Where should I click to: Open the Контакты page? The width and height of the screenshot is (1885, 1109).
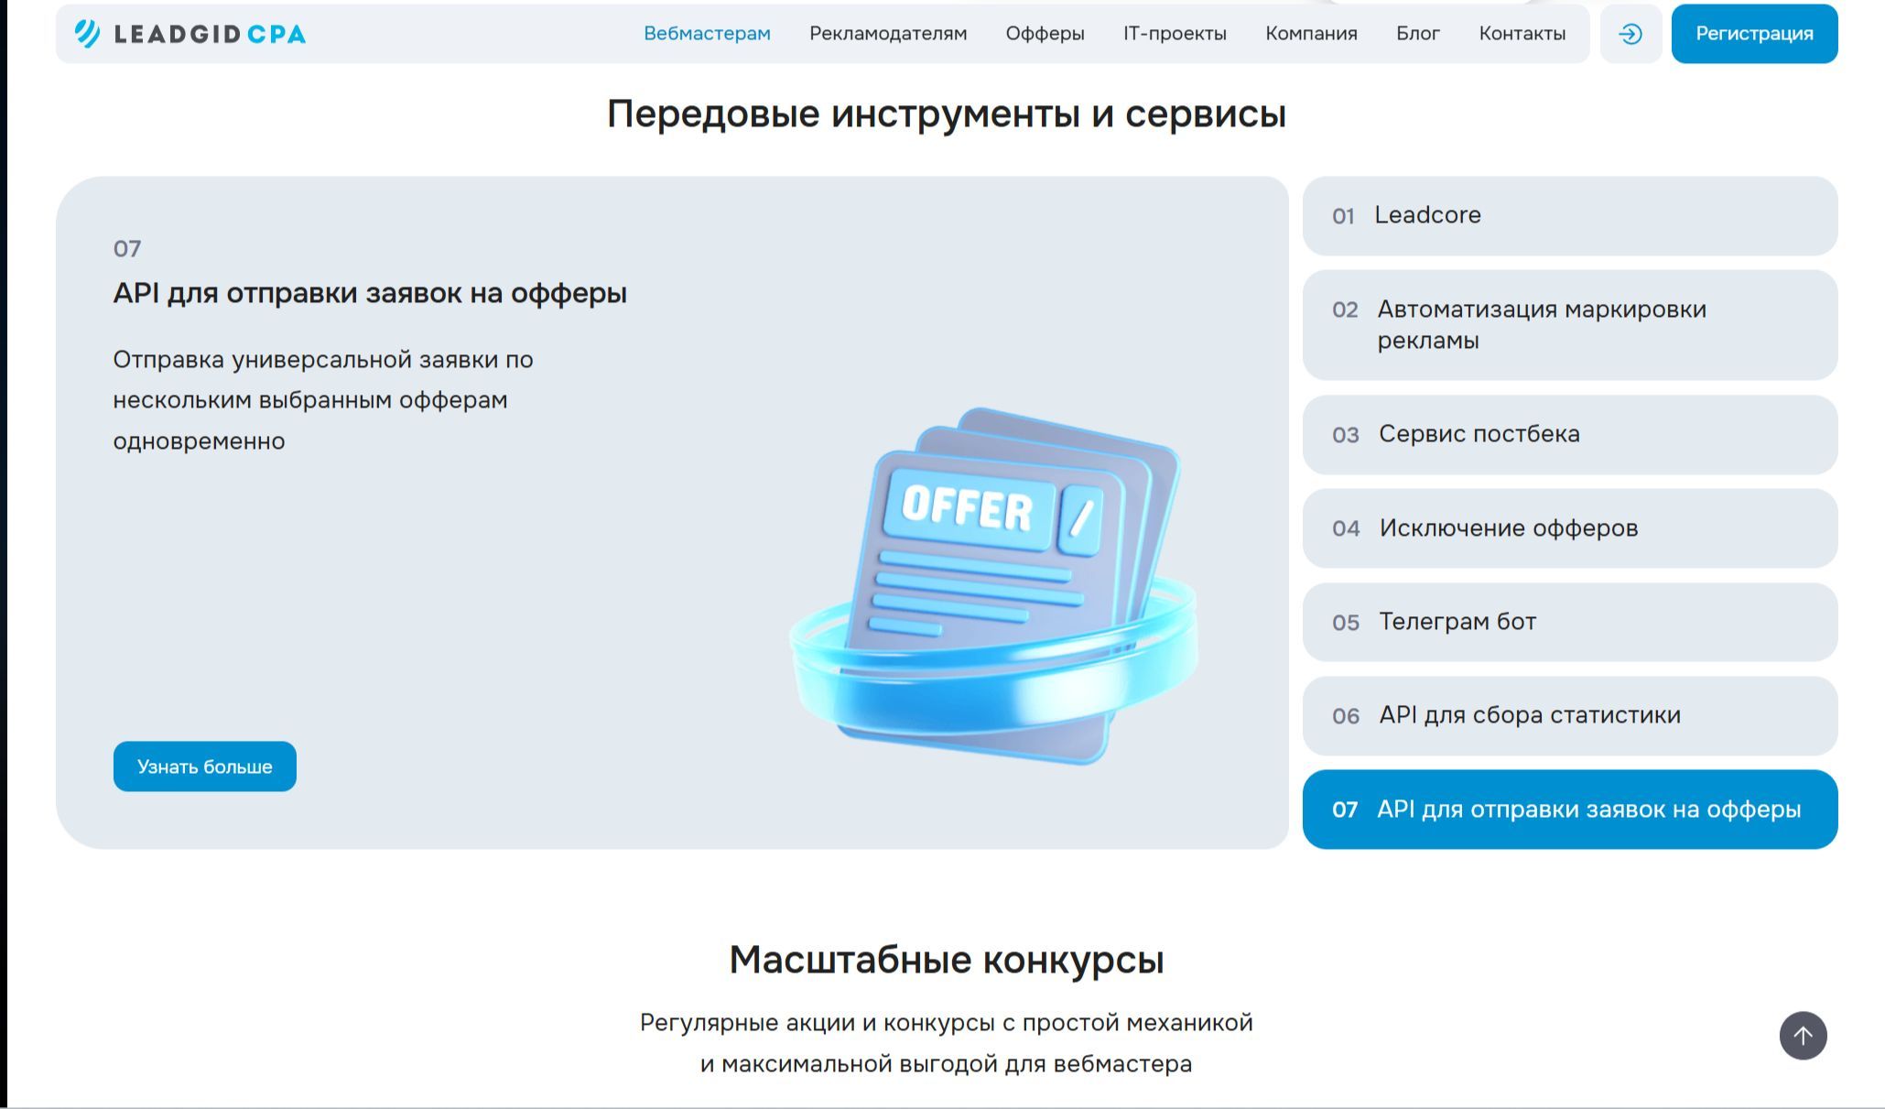pos(1522,34)
